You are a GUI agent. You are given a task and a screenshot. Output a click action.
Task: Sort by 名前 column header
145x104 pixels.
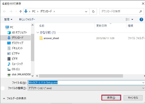point(42,26)
